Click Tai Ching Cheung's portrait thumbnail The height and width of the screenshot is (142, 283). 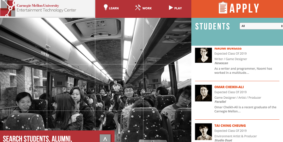pos(204,132)
